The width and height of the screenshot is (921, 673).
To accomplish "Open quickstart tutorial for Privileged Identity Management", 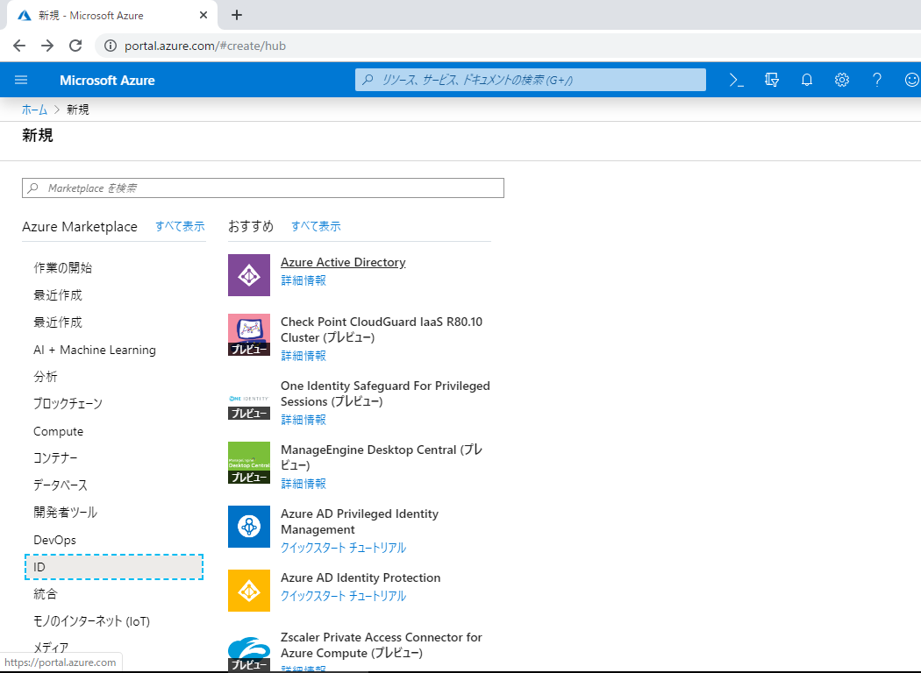I will (x=343, y=548).
